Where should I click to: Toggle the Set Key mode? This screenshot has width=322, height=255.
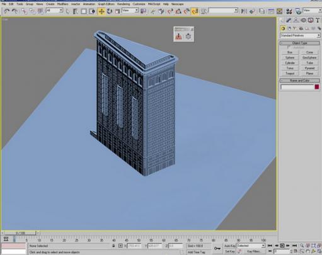pos(230,251)
